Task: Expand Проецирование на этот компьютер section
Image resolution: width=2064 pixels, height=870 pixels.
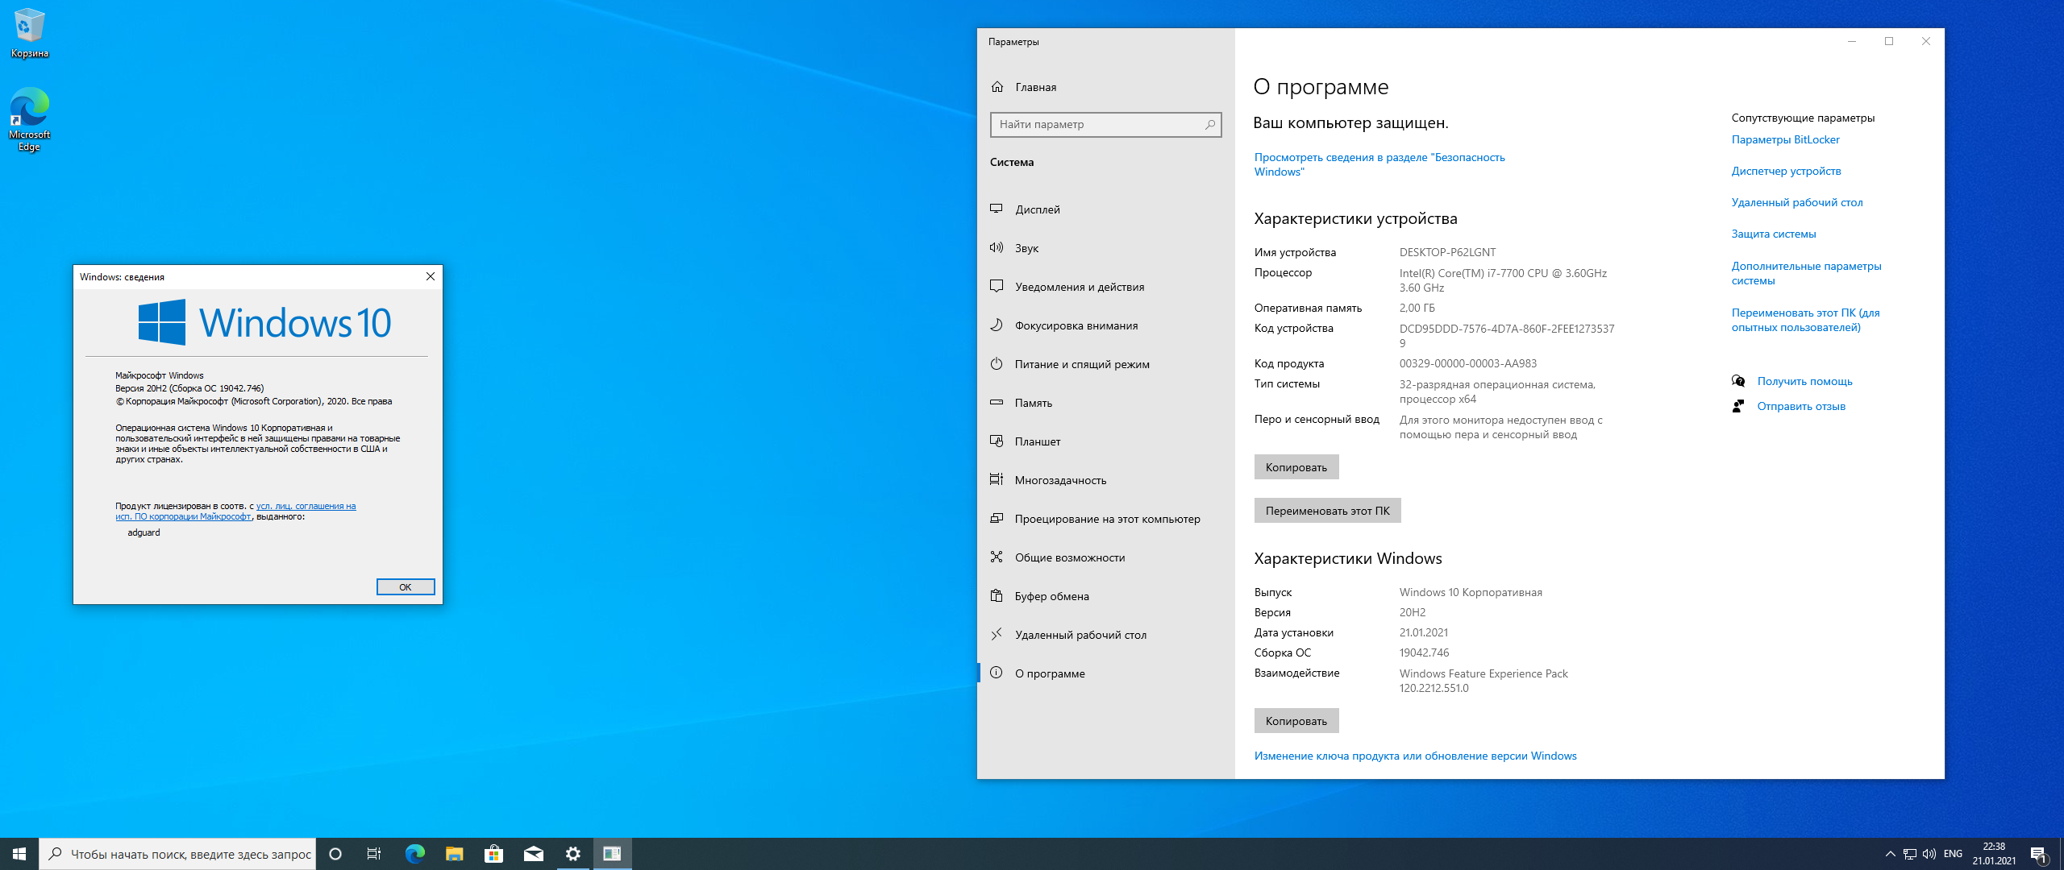Action: [x=1107, y=519]
